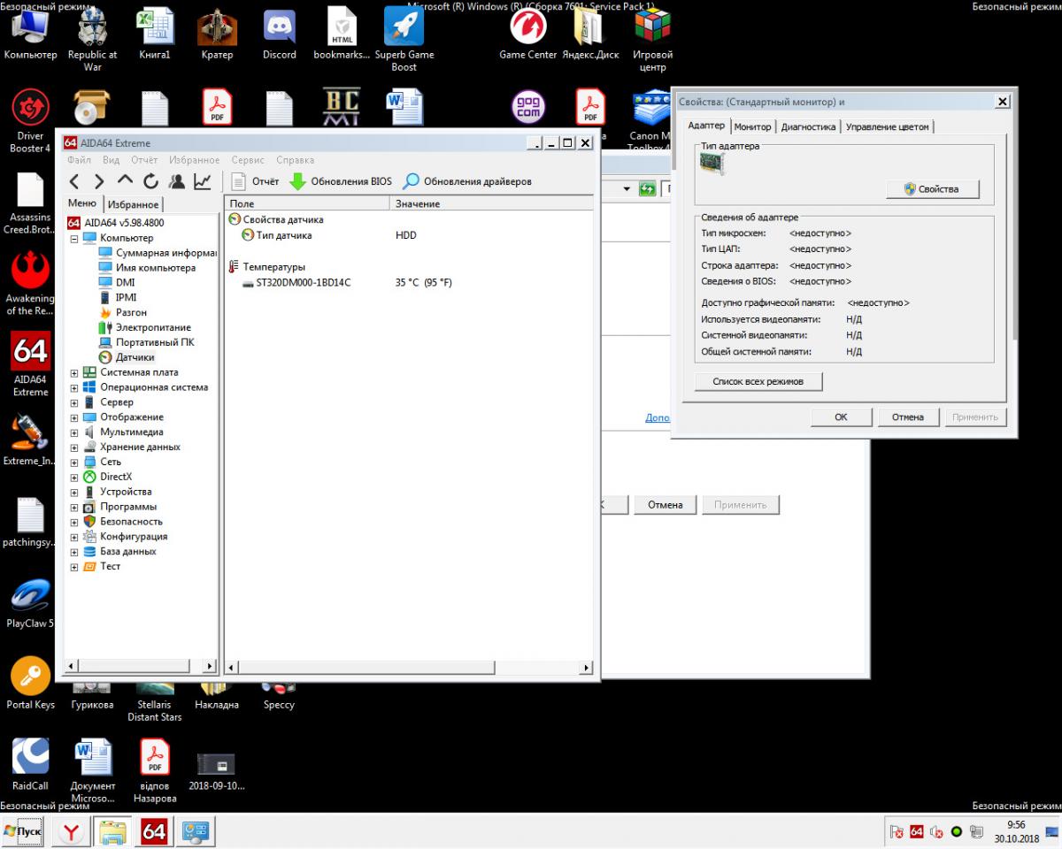Viewport: 1062px width, 849px height.
Task: Click Yandex browser icon in taskbar
Action: 73,832
